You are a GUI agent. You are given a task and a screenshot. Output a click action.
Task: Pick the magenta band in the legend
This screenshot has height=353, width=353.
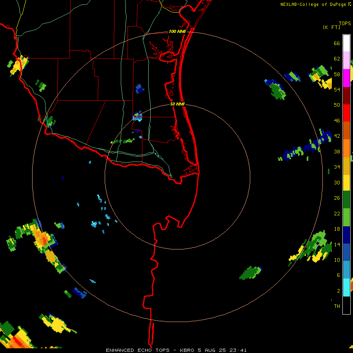pos(346,78)
